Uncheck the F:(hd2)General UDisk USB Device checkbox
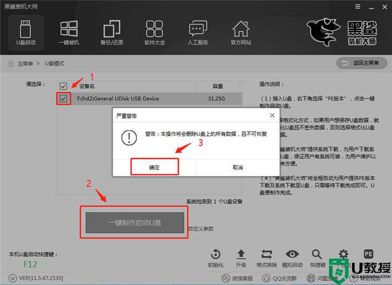Viewport: 392px width, 285px height. [63, 99]
